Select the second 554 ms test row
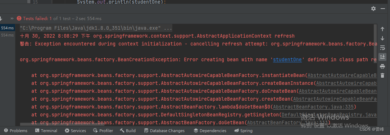The width and height of the screenshot is (390, 135). point(8,35)
